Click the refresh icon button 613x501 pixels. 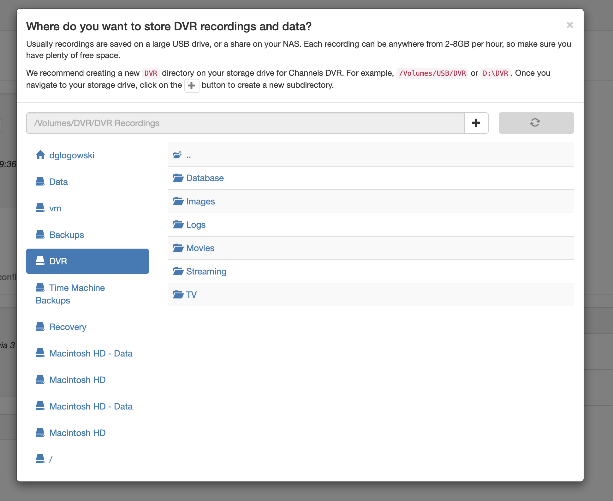click(536, 123)
